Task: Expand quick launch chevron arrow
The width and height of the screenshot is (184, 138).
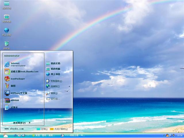Action: click(x=28, y=135)
